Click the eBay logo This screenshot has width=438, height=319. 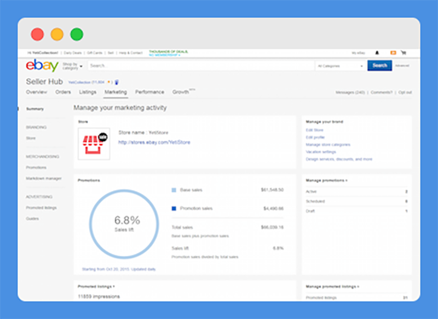click(42, 66)
